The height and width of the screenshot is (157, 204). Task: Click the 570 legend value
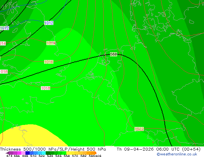click(75, 156)
